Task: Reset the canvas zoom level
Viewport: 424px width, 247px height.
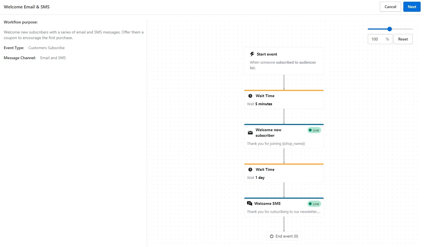Action: click(403, 39)
